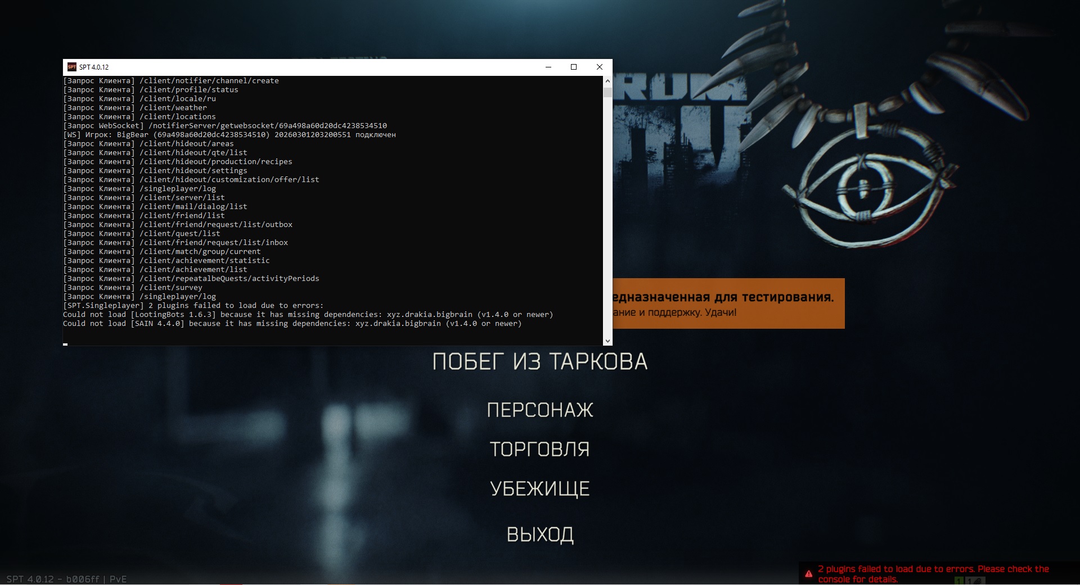Click the '/client/friend/request/list/outbox' console line
Image resolution: width=1080 pixels, height=585 pixels.
(x=178, y=225)
